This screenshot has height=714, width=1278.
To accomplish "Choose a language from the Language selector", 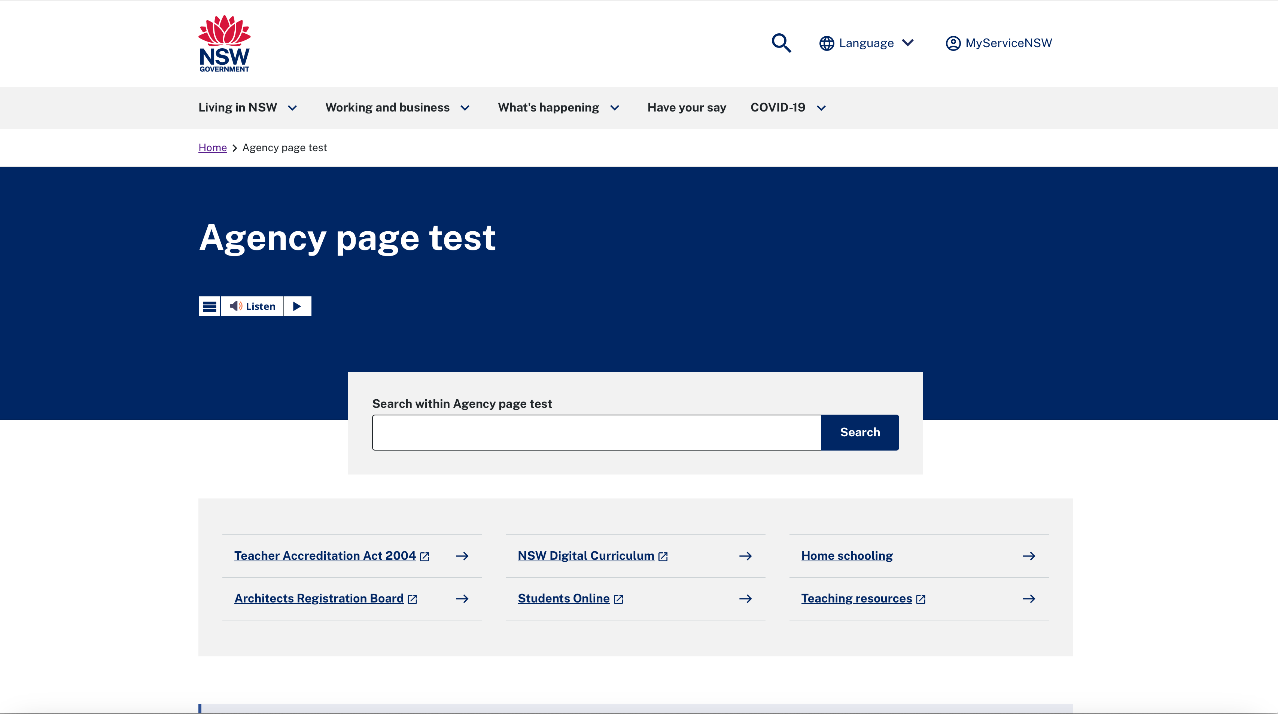I will click(867, 43).
